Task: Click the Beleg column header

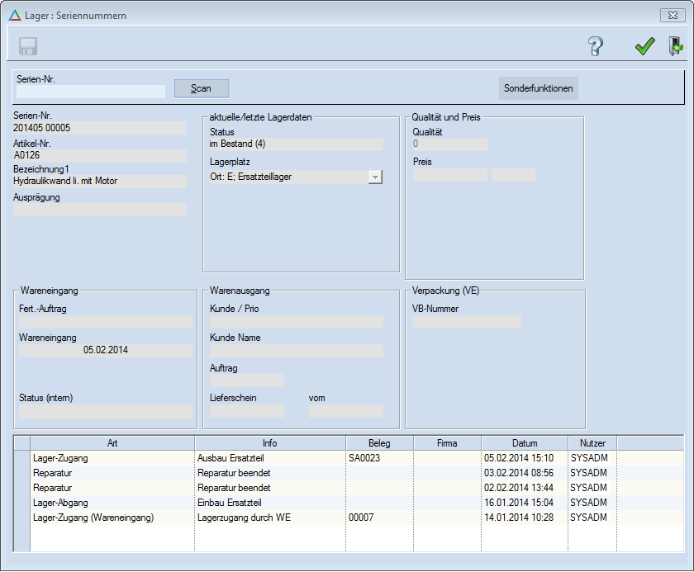Action: point(379,443)
